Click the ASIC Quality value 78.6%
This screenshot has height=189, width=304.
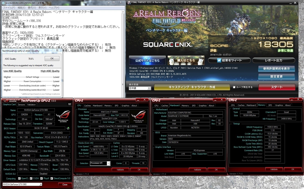[x=31, y=59]
